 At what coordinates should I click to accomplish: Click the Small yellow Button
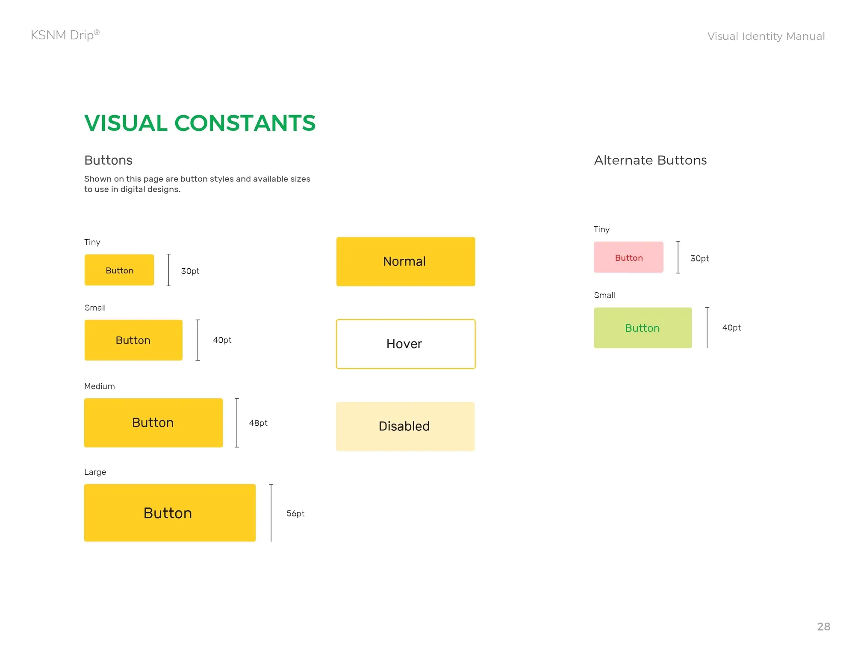[133, 340]
